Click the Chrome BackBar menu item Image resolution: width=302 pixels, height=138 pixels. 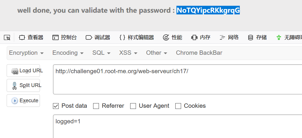(x=199, y=53)
